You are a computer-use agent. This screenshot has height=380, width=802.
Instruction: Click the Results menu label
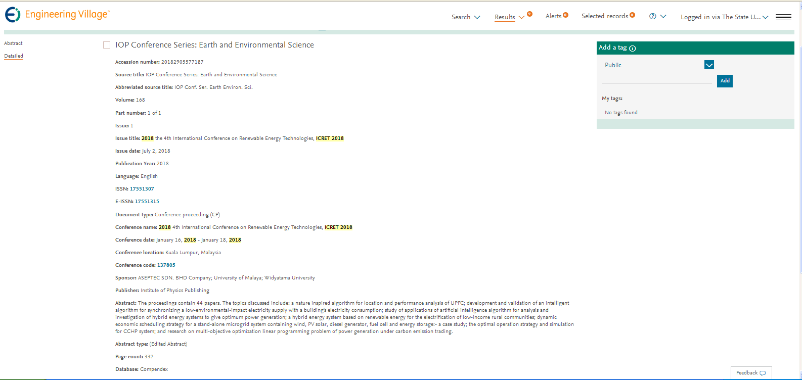tap(505, 17)
